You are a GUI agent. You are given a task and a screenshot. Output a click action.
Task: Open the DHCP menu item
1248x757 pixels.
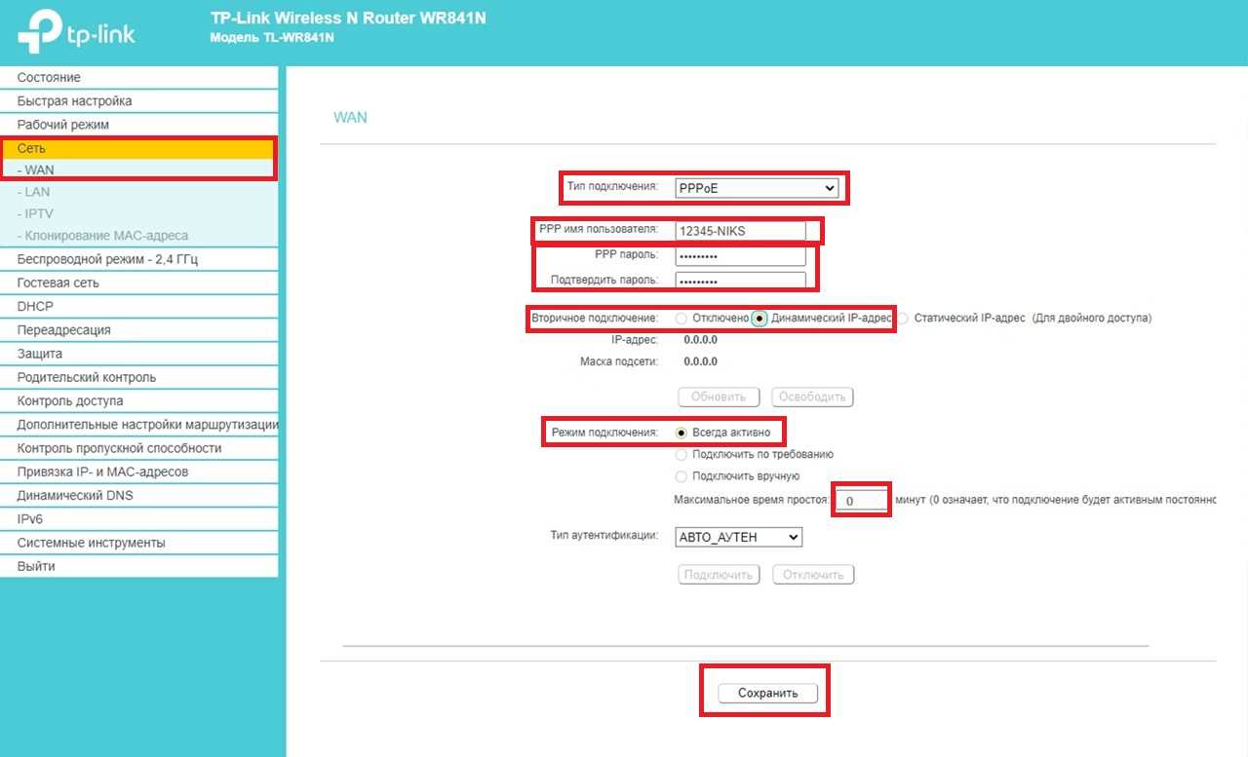pyautogui.click(x=139, y=306)
